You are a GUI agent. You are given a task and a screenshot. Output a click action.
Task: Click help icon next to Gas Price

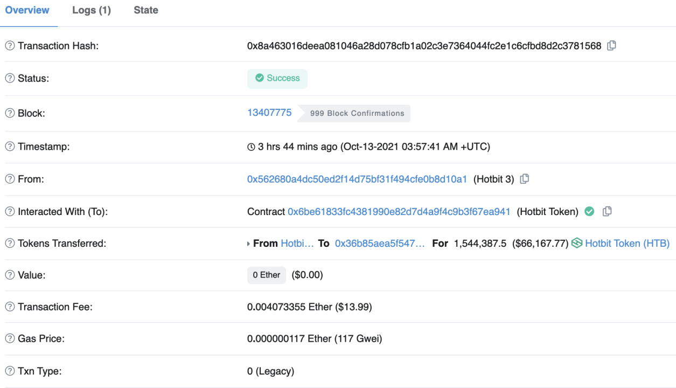pyautogui.click(x=10, y=339)
